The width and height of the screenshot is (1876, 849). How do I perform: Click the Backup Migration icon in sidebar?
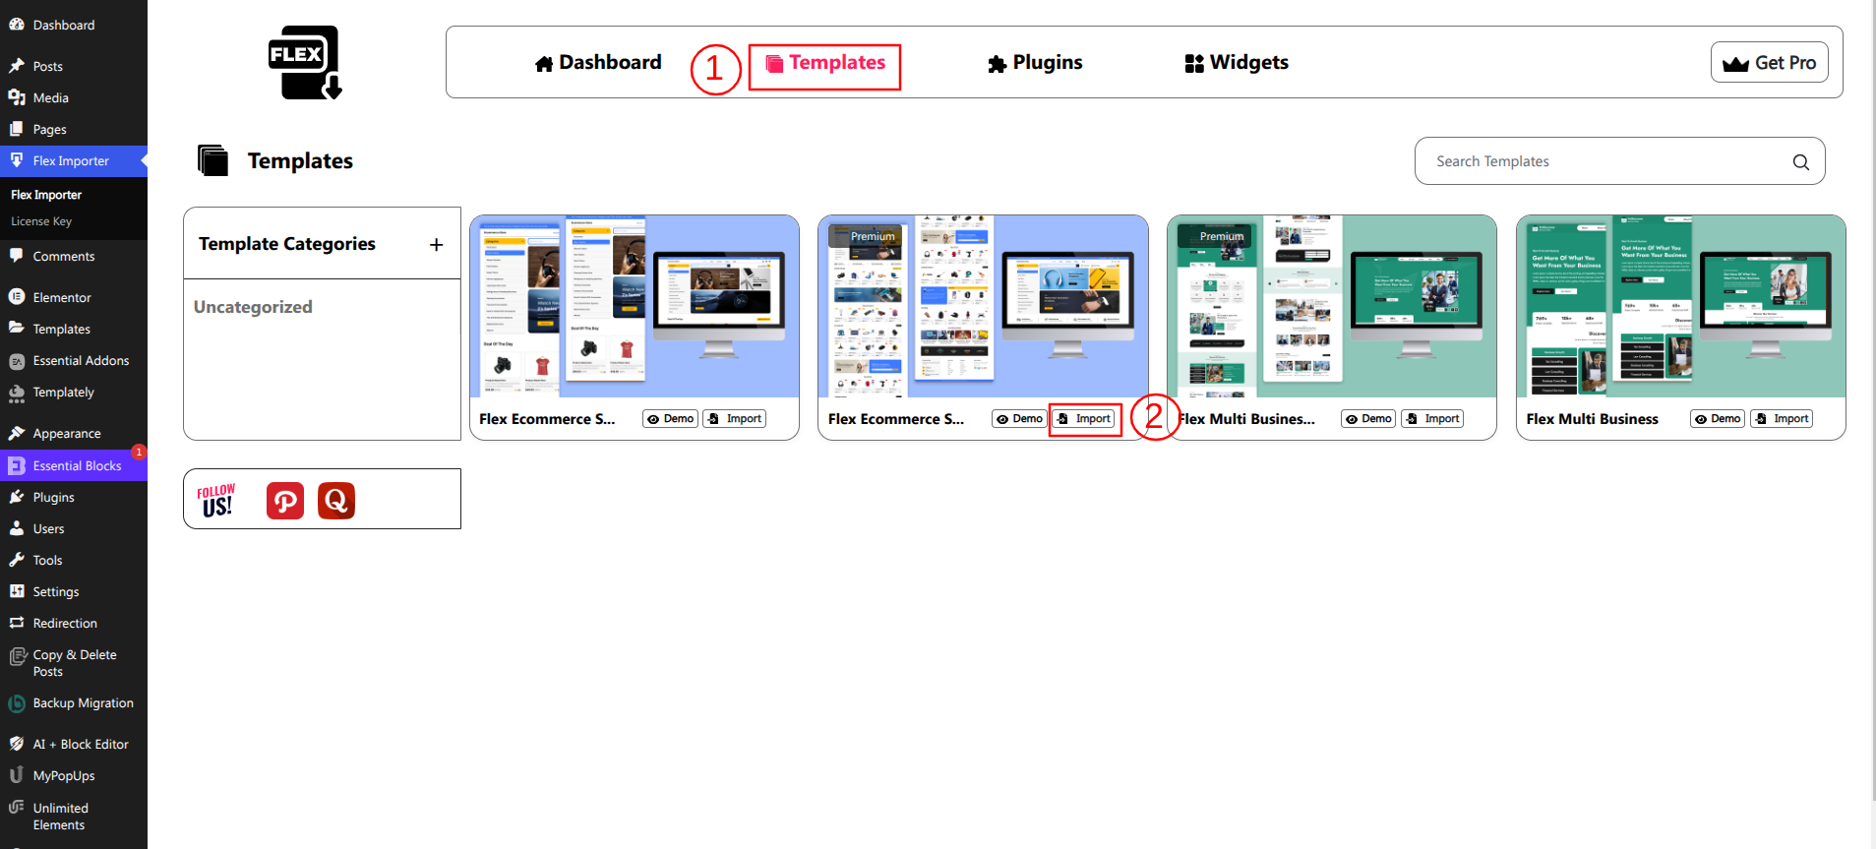coord(17,703)
